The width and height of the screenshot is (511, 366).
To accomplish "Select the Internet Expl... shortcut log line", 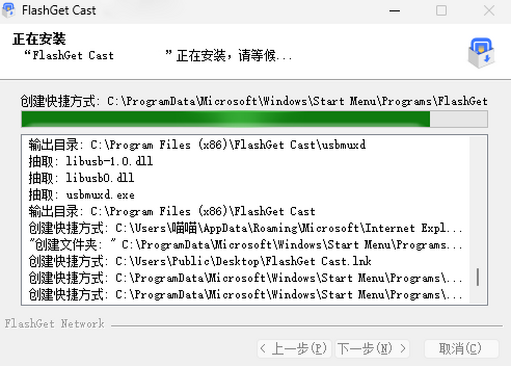I will click(246, 228).
